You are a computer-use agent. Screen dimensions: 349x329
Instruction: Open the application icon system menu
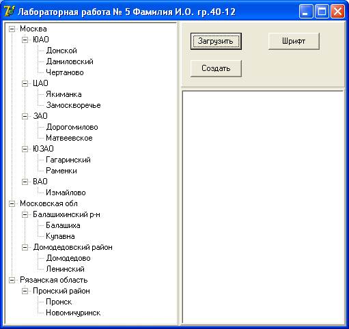10,11
